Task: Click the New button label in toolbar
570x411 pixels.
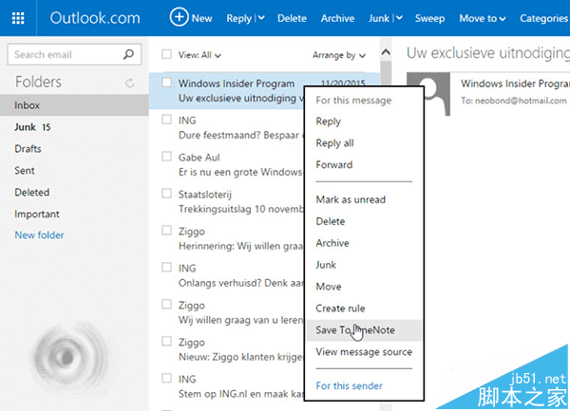Action: pos(201,19)
